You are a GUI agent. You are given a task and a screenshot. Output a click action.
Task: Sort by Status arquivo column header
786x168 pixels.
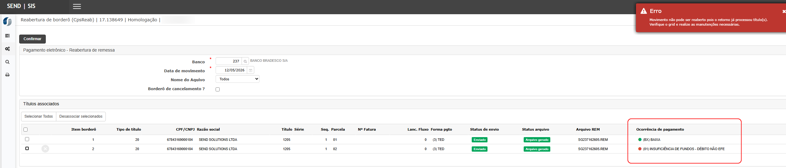535,129
